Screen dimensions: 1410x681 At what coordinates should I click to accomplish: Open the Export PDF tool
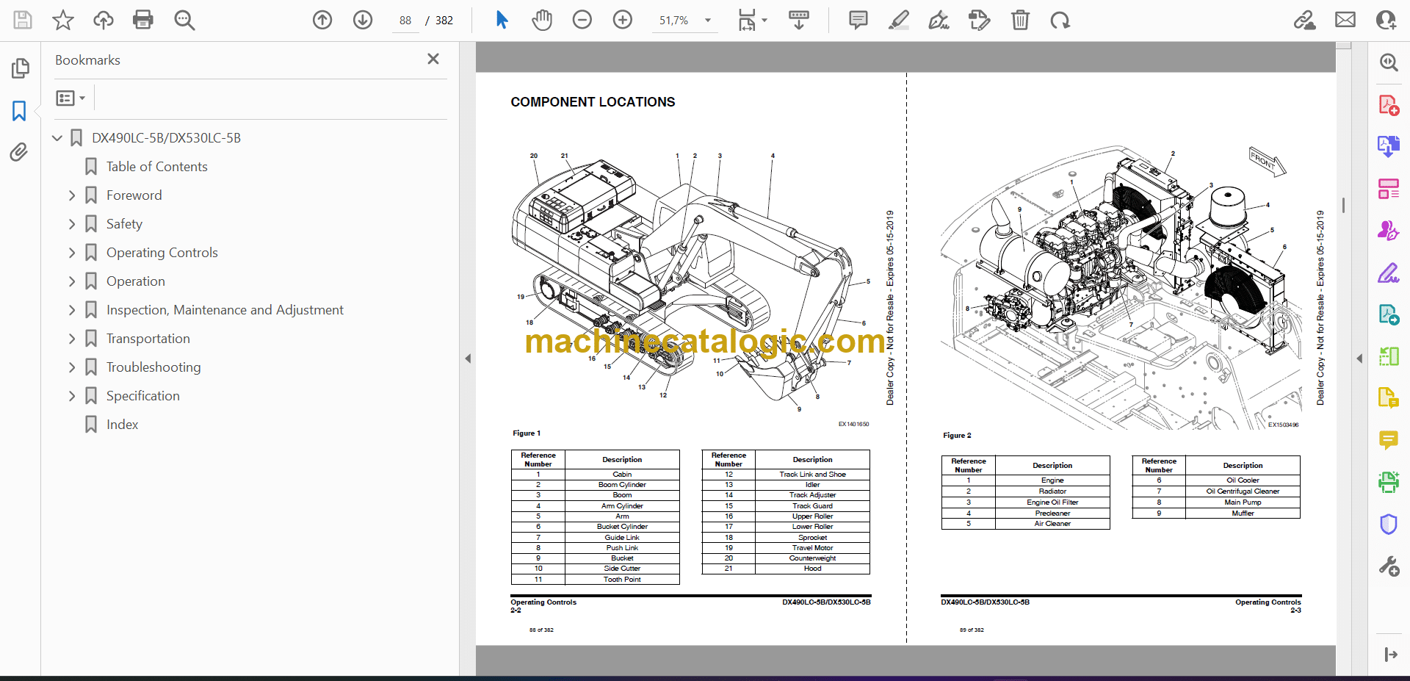(x=1389, y=146)
